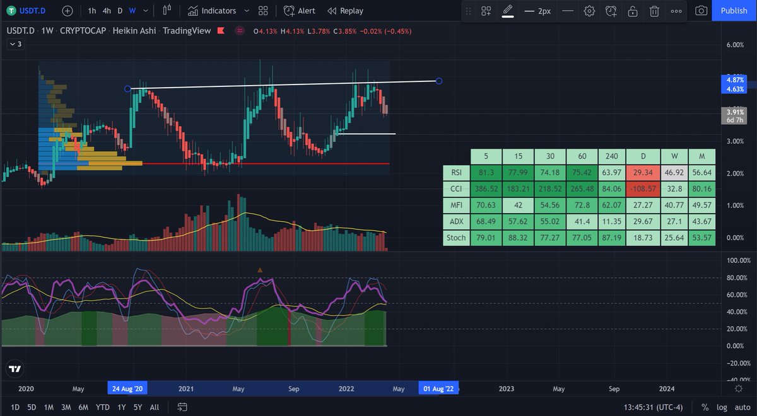Click the TradingView logo on chart
The width and height of the screenshot is (757, 416).
point(16,369)
